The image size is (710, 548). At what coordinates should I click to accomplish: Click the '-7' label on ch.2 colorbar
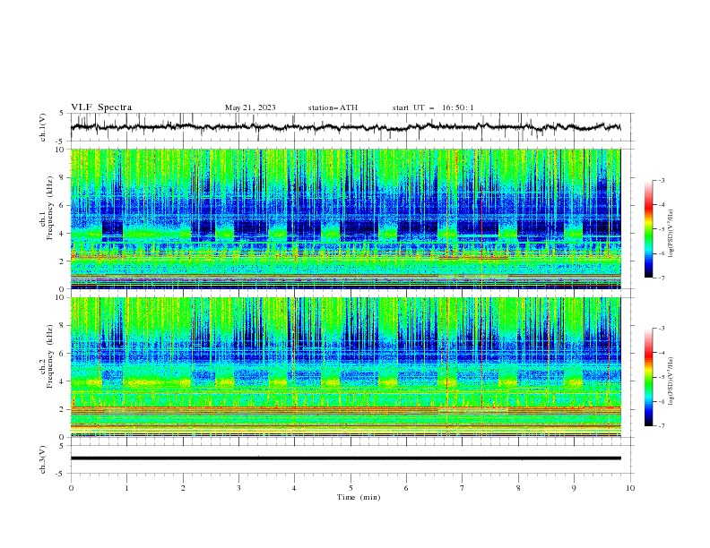click(x=662, y=426)
